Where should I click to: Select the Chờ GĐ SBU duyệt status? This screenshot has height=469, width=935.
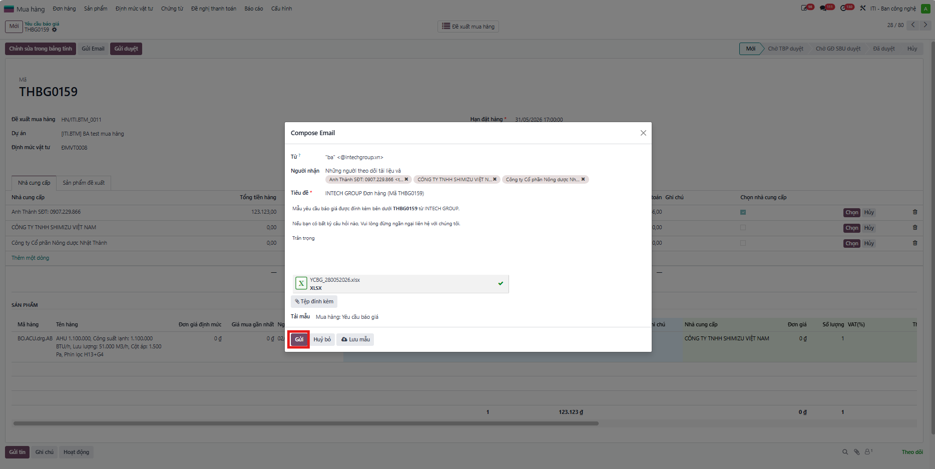[x=838, y=49]
